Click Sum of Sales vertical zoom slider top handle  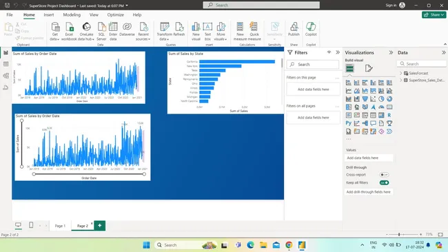(x=22, y=120)
